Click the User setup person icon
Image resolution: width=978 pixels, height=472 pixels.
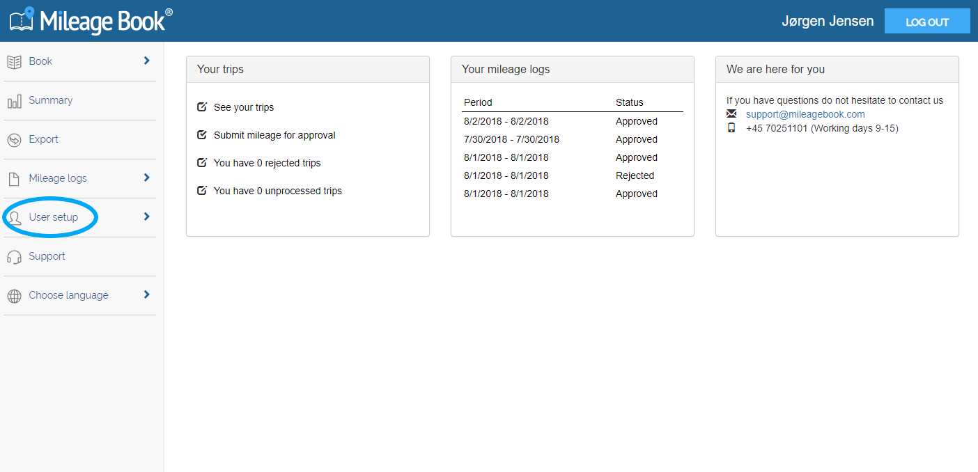tap(14, 218)
